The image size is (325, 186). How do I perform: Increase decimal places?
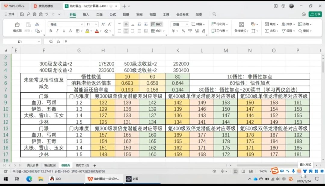click(x=197, y=31)
